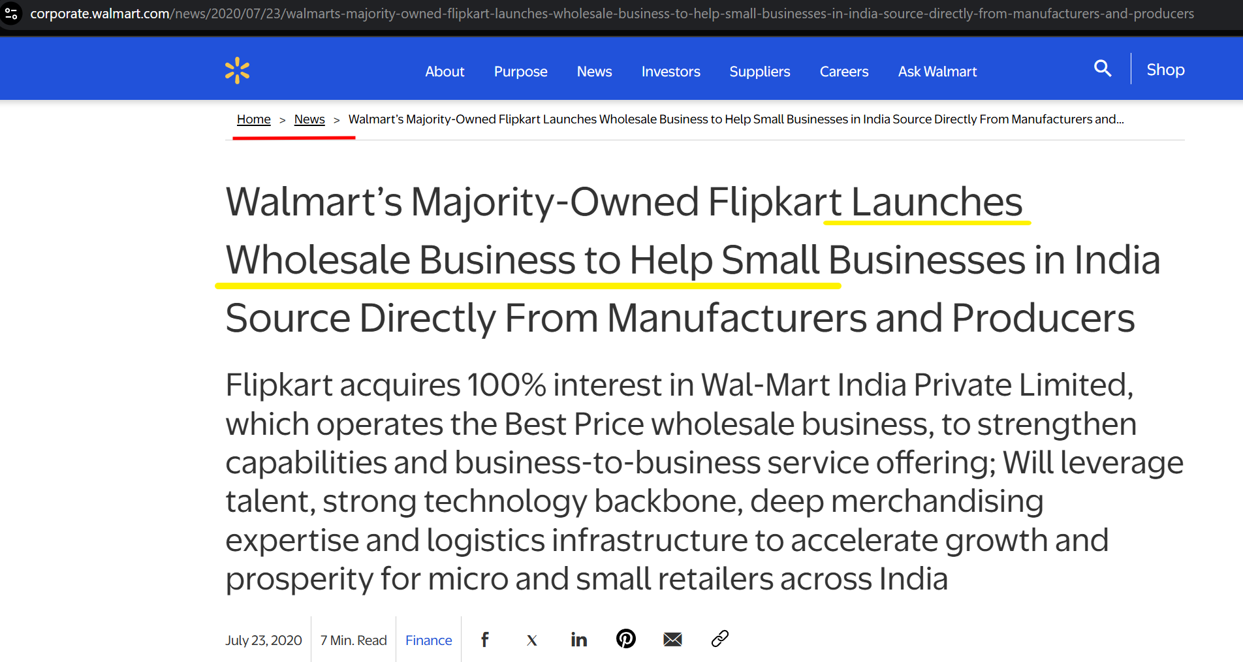This screenshot has width=1243, height=662.
Task: Open the site search magnifier icon
Action: coord(1102,69)
